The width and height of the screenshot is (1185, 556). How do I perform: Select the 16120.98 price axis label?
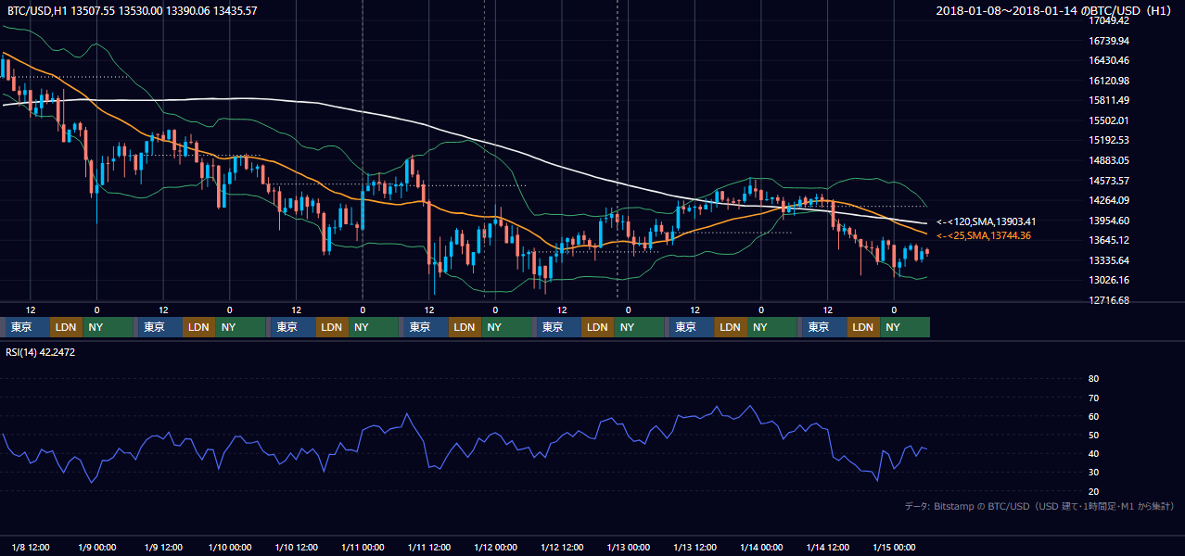pyautogui.click(x=1108, y=81)
